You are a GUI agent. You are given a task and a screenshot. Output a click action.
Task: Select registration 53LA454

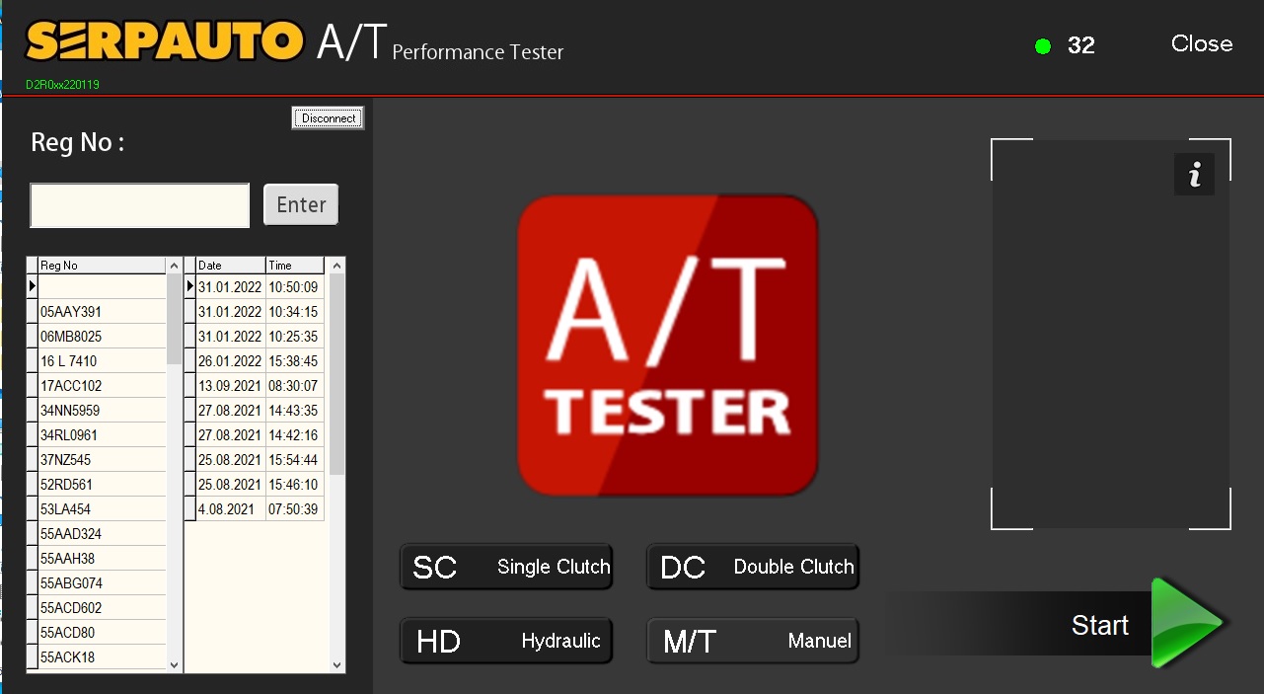click(x=102, y=509)
